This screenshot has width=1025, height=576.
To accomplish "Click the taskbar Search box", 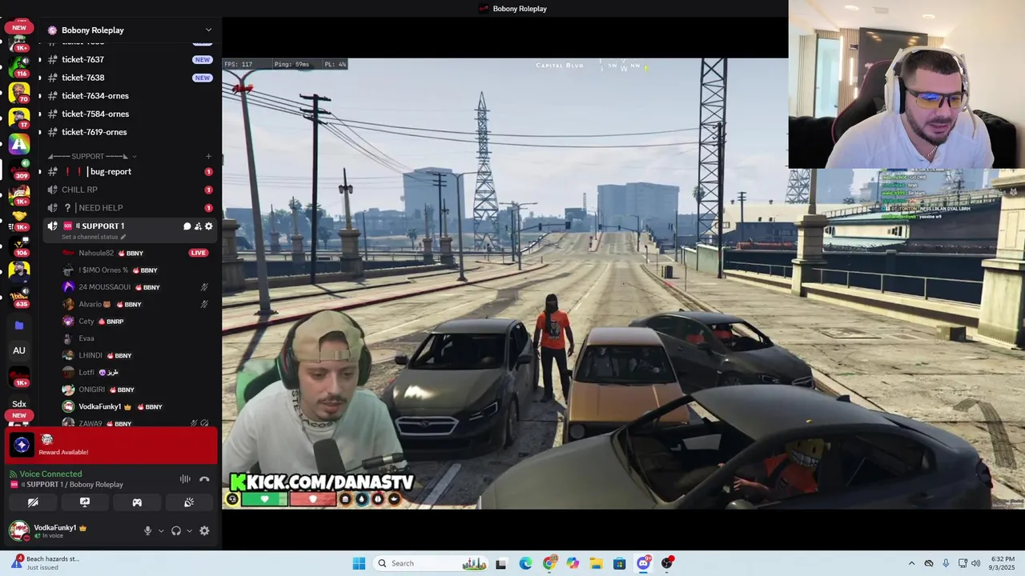I will [432, 563].
